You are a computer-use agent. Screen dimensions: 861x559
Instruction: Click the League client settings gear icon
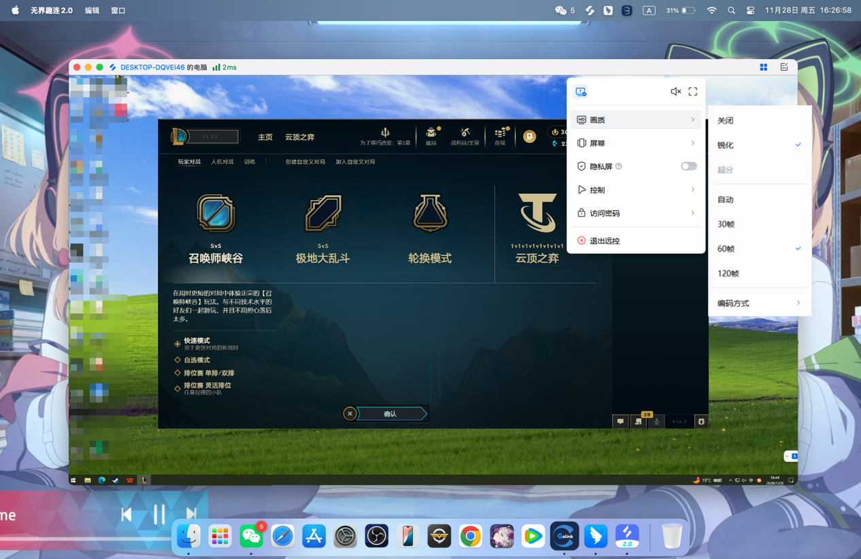coord(701,422)
